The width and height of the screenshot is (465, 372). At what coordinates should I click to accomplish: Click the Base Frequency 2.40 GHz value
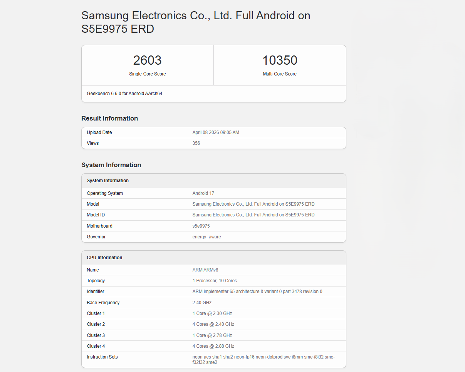pyautogui.click(x=202, y=303)
